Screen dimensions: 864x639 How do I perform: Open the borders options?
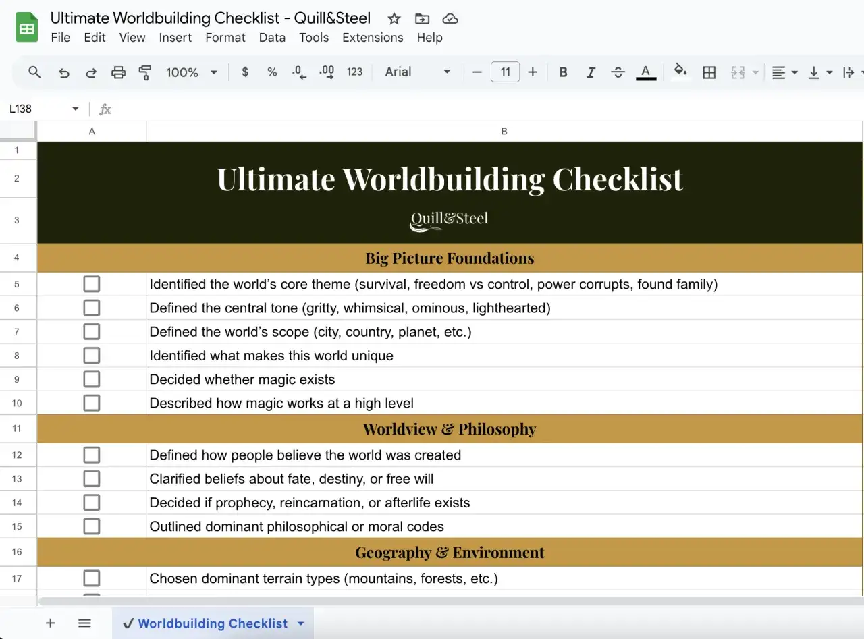pos(709,72)
